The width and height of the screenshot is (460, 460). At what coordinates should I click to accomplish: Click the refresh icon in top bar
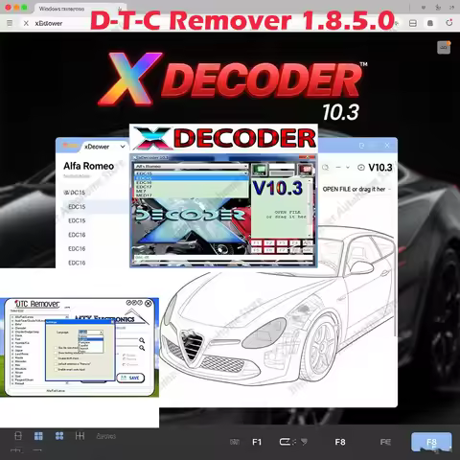(449, 23)
